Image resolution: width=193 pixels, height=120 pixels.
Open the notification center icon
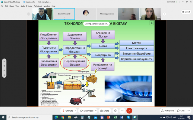click(x=189, y=118)
